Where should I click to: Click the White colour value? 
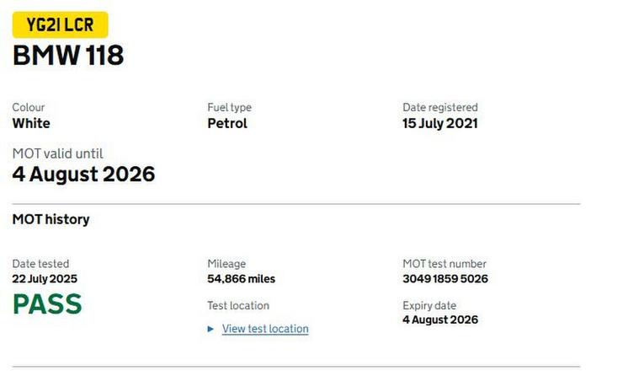point(31,123)
